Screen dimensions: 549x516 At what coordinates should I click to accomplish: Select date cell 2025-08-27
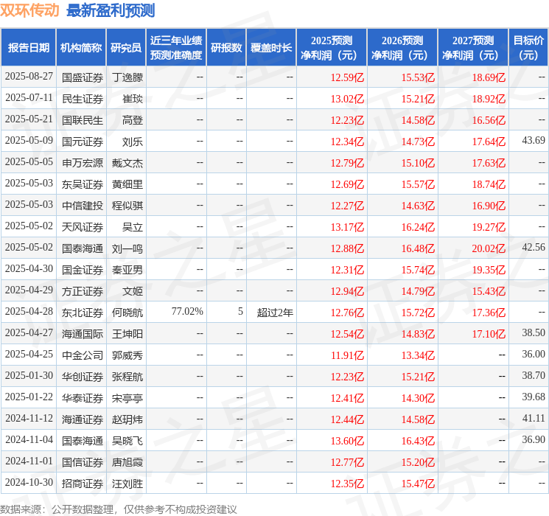(29, 77)
